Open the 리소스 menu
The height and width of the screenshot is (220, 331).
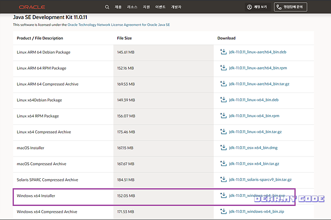click(x=132, y=7)
